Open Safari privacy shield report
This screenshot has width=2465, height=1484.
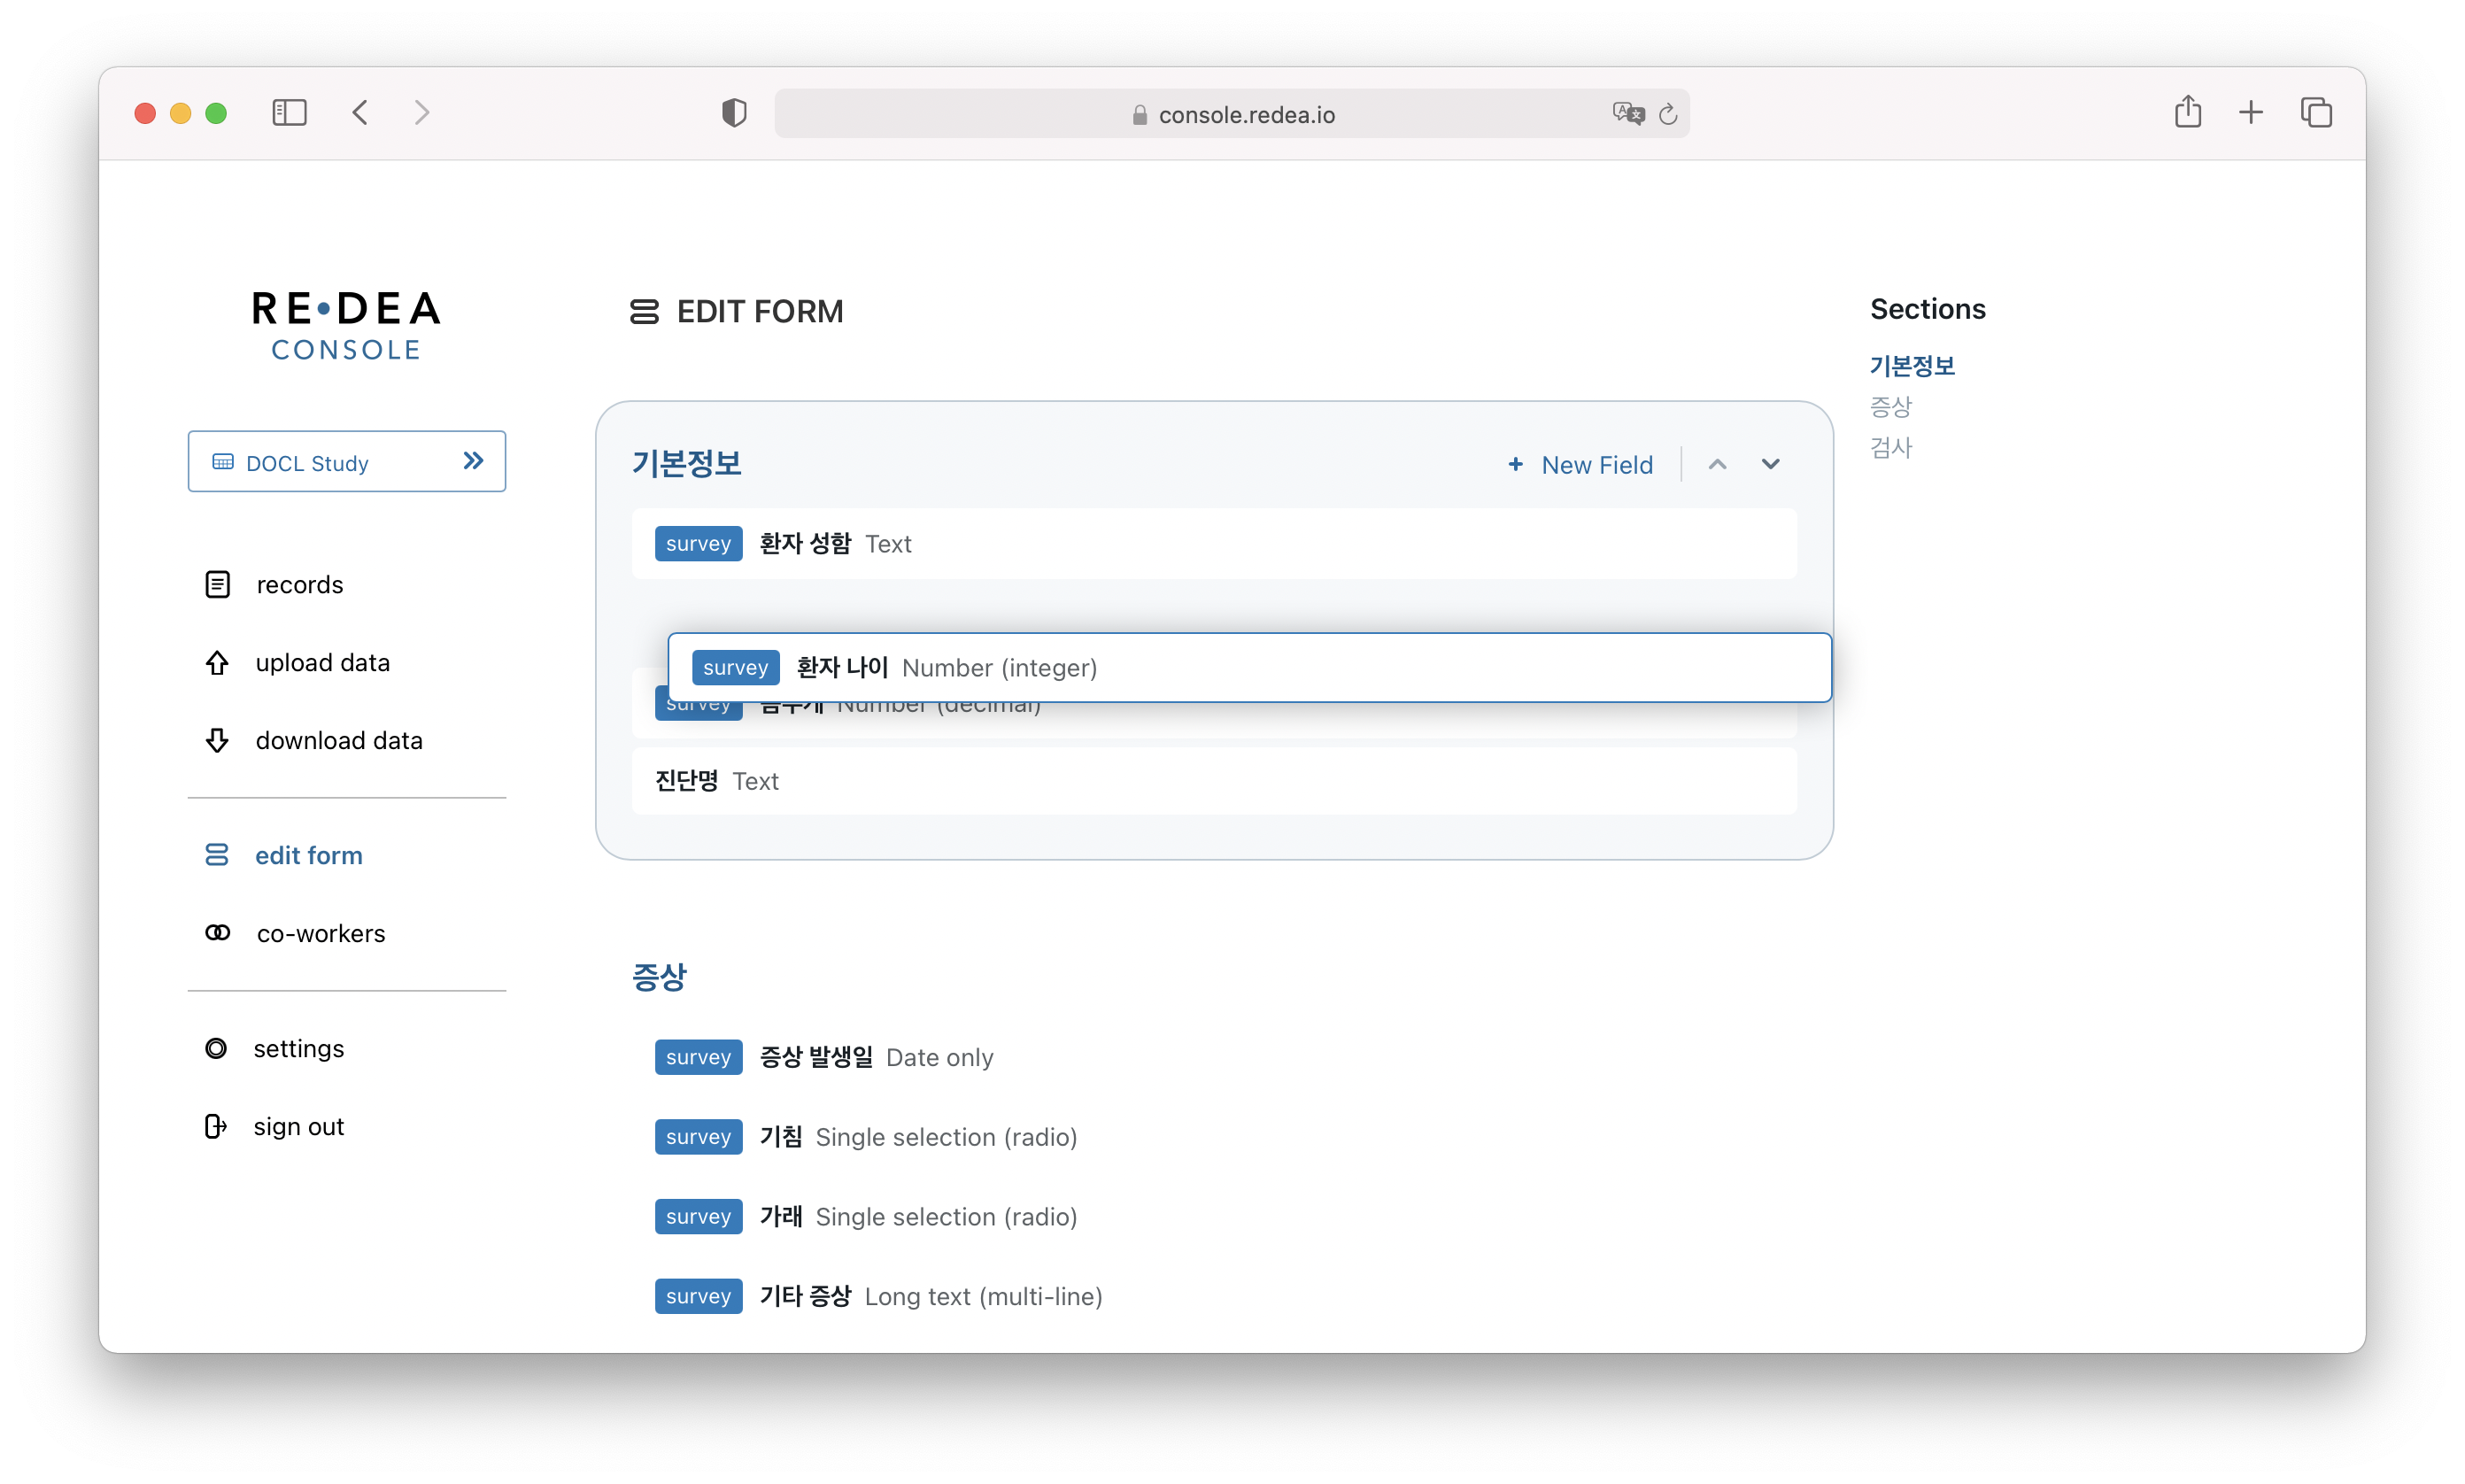[x=734, y=113]
